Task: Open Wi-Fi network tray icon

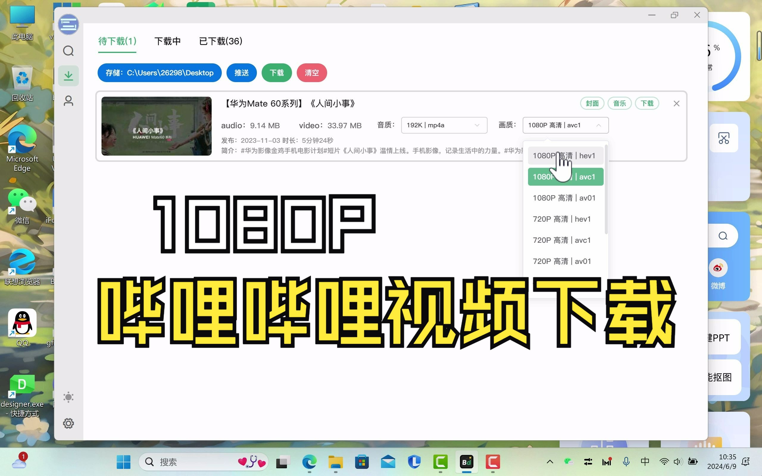Action: [x=664, y=462]
